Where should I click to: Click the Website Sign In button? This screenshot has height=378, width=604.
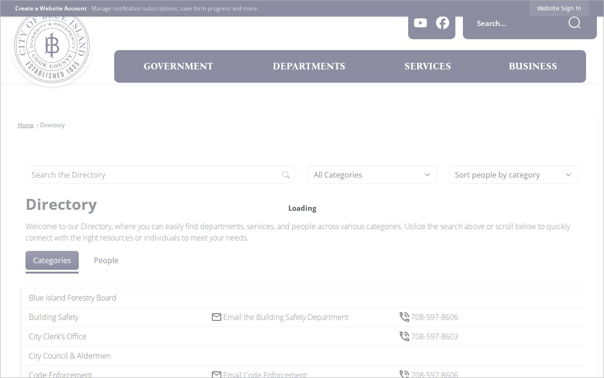(559, 8)
